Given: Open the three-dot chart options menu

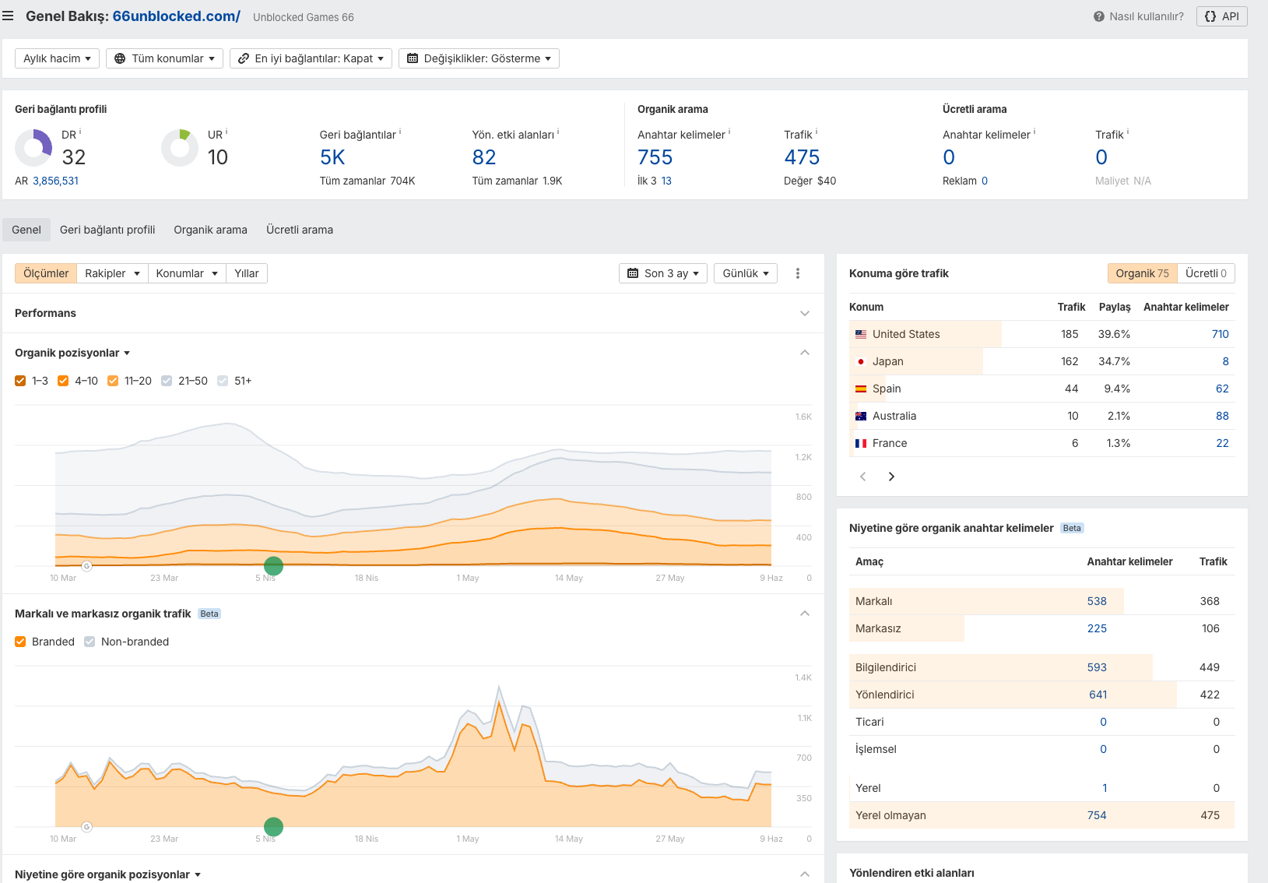Looking at the screenshot, I should (x=798, y=273).
